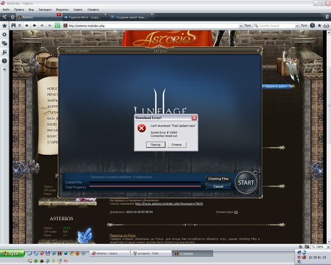Click Cancel button in updater
This screenshot has height=265, width=331.
click(x=218, y=187)
